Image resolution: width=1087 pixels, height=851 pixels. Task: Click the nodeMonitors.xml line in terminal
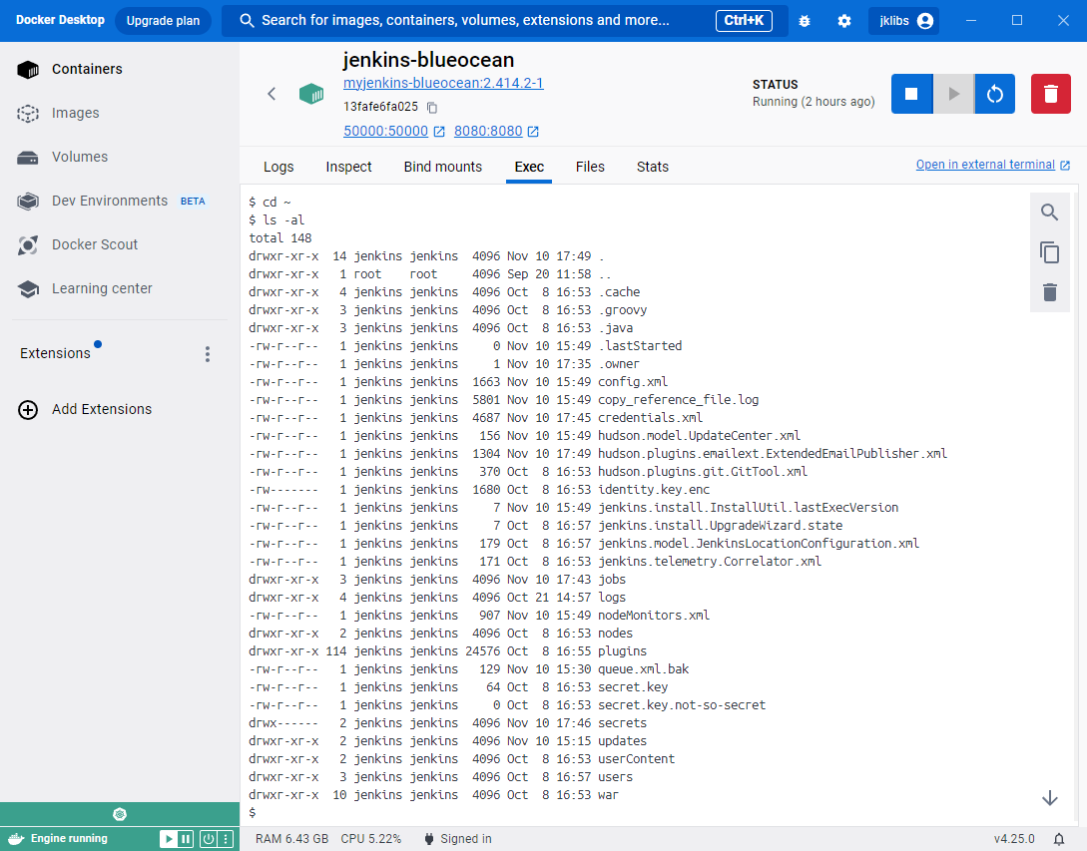pos(479,616)
